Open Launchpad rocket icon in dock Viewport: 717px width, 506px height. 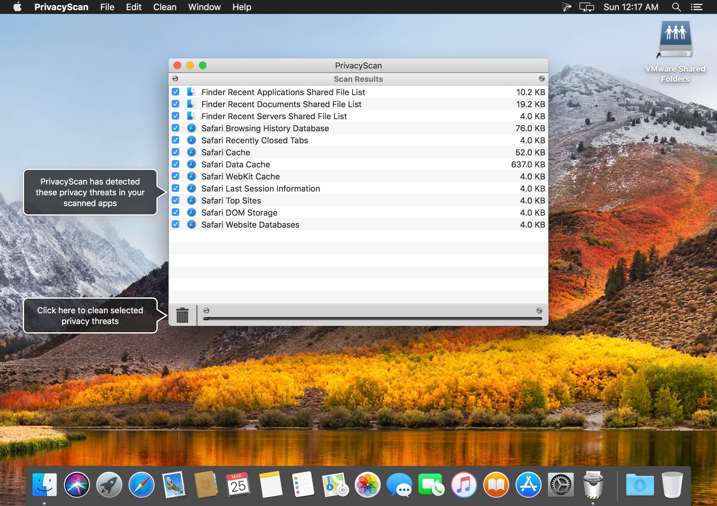[x=109, y=485]
